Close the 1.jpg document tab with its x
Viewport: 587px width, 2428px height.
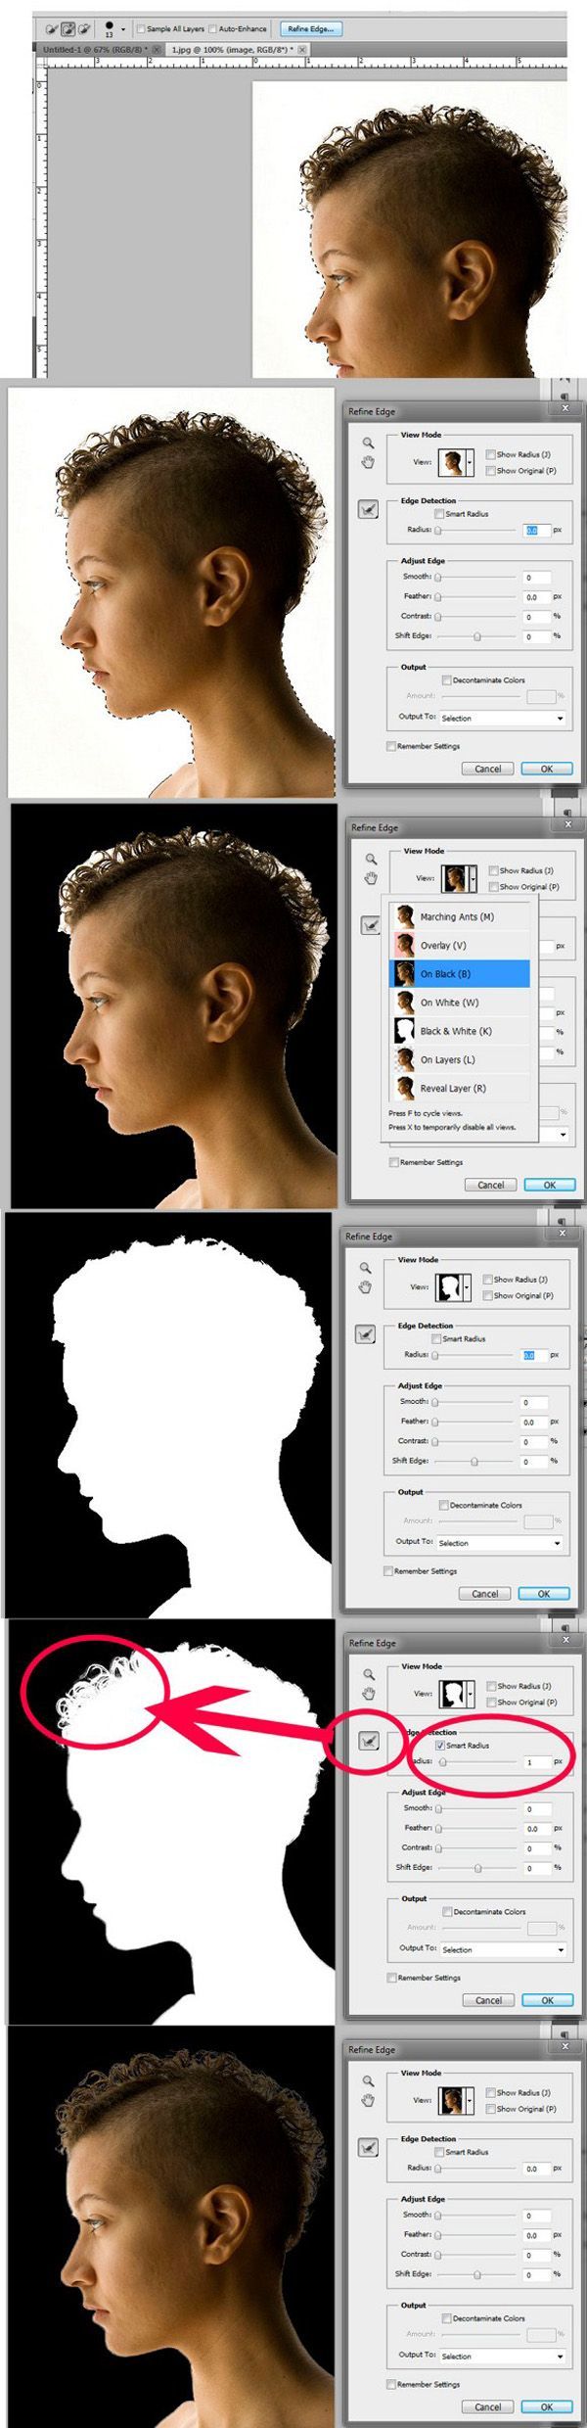(301, 49)
